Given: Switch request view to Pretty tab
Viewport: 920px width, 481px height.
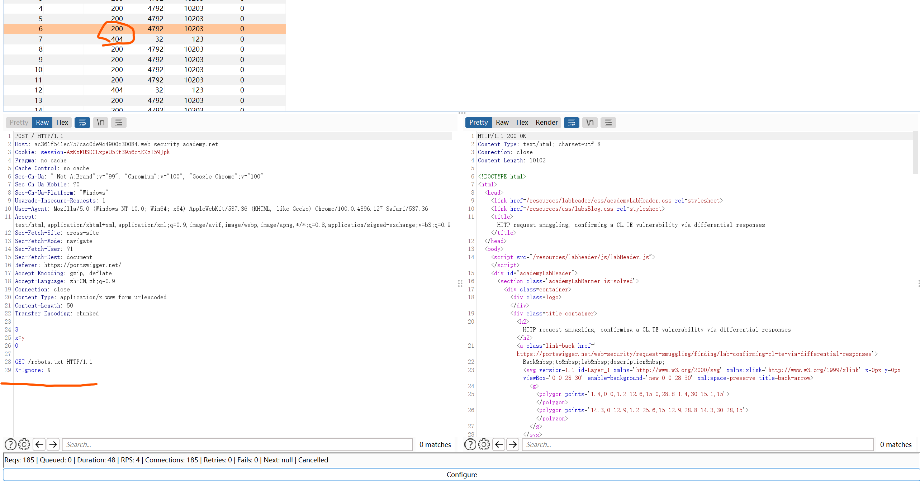Looking at the screenshot, I should click(x=19, y=123).
